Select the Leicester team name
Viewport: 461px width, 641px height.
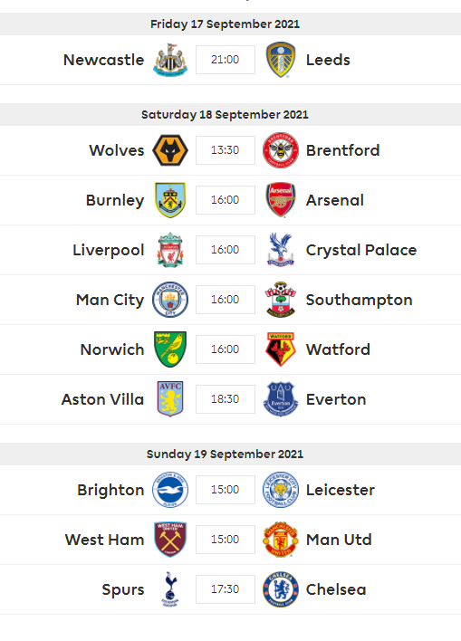click(x=341, y=490)
